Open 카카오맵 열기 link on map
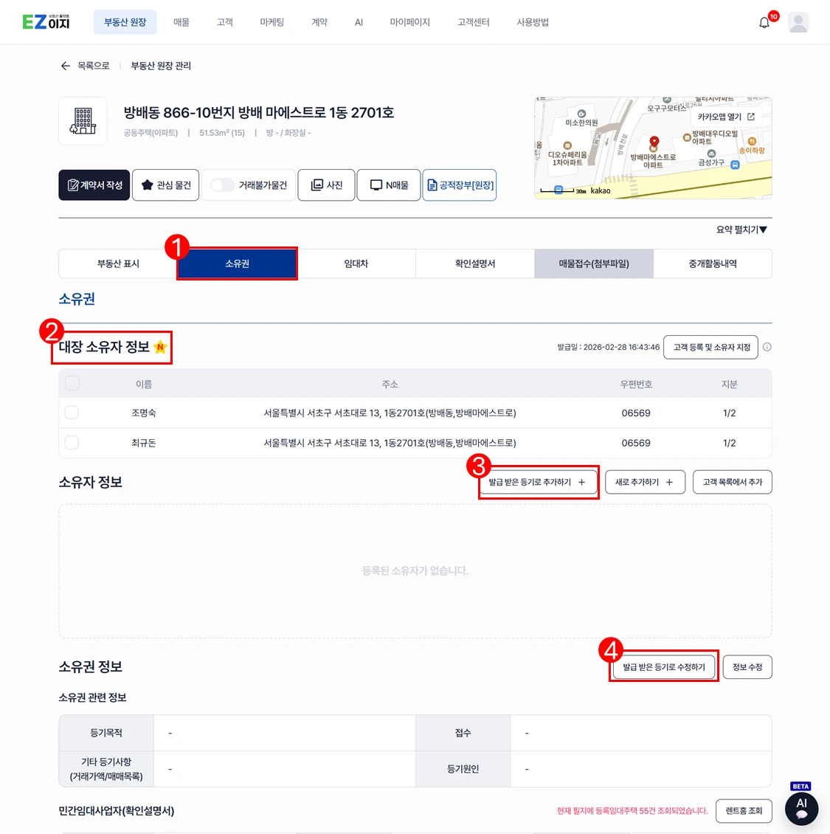The width and height of the screenshot is (830, 834). pyautogui.click(x=726, y=117)
